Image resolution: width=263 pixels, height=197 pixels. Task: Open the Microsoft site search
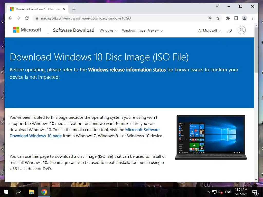coord(230,31)
